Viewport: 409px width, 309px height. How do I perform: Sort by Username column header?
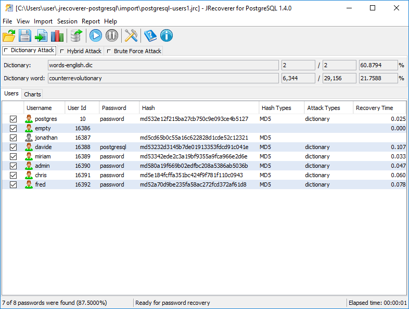[x=44, y=108]
